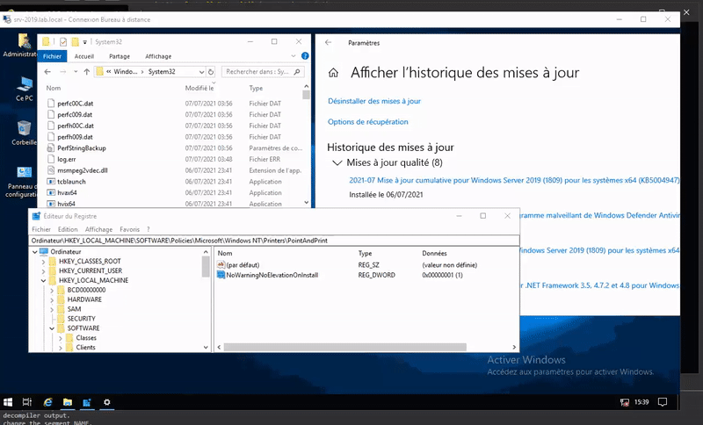Viewport: 703px width, 425px height.
Task: Open Explorer help question mark icon
Action: click(x=305, y=56)
